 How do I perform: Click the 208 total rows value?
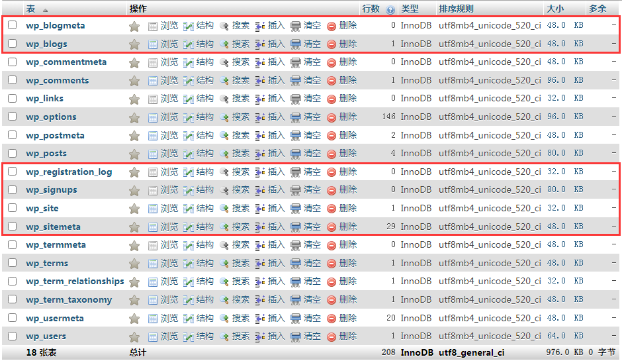point(389,352)
